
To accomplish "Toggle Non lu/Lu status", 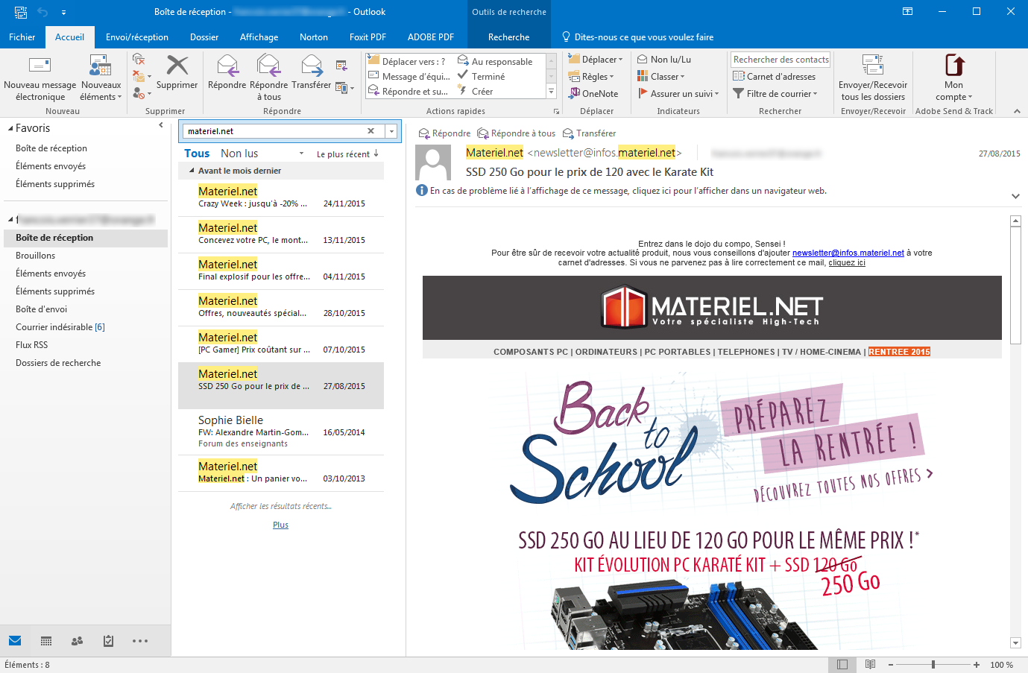I will (x=664, y=59).
